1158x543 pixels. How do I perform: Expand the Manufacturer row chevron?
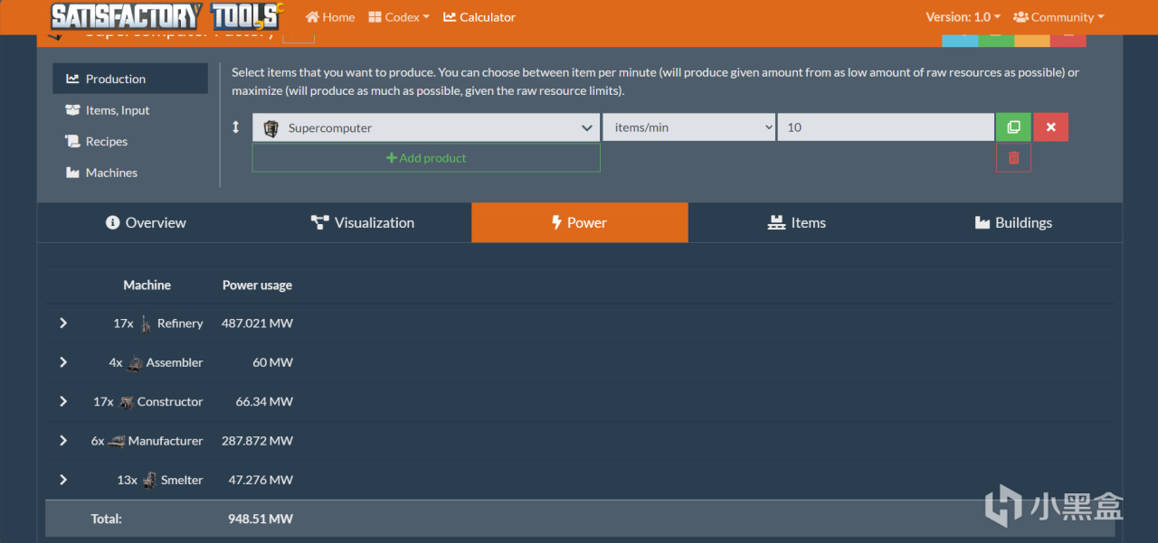(63, 440)
